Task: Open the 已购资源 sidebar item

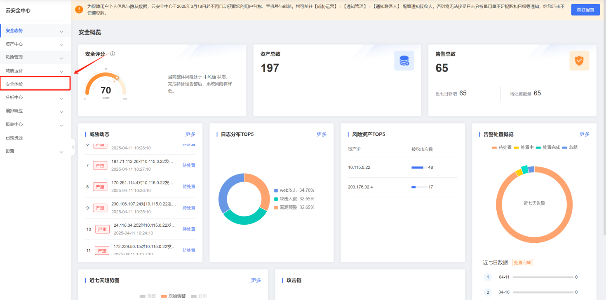Action: tap(14, 138)
